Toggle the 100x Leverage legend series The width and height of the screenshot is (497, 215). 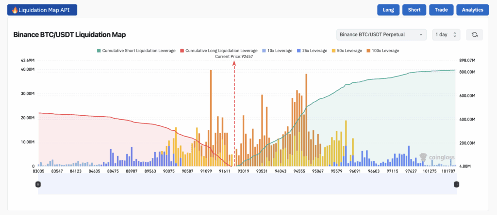pos(382,50)
